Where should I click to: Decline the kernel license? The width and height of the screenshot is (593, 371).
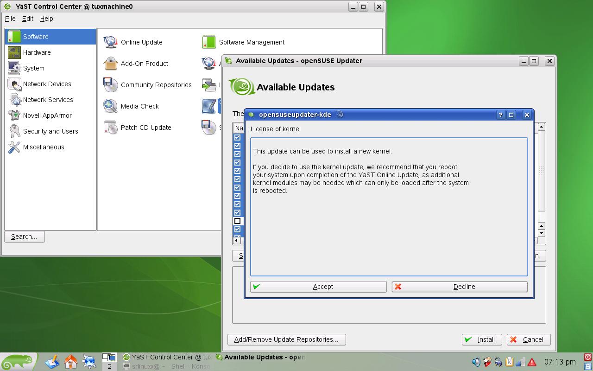460,287
